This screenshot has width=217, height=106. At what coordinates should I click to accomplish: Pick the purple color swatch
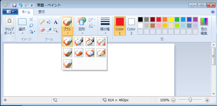(x=195, y=19)
